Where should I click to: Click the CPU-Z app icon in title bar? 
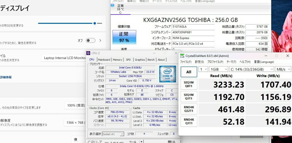tap(88, 53)
